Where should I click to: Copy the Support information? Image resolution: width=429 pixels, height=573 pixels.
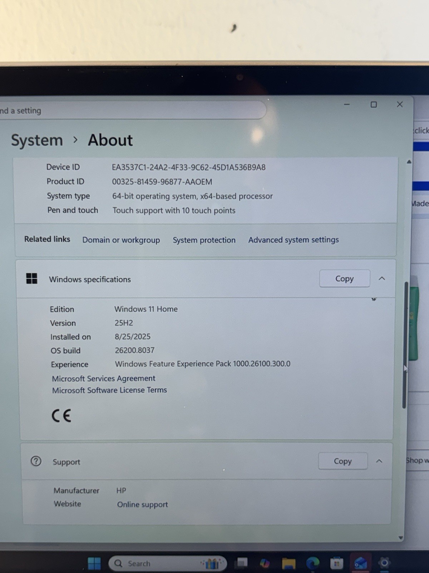(342, 461)
